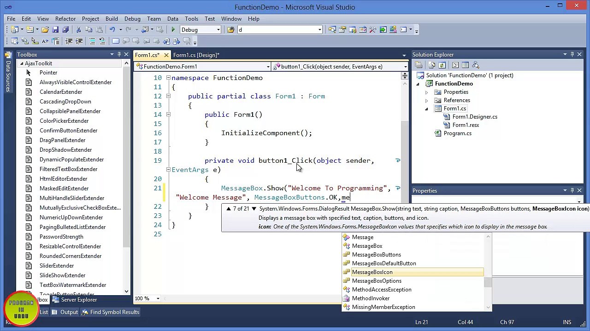Click the Display Object Member List icon
Screen dimensions: 590x331
pos(14,41)
